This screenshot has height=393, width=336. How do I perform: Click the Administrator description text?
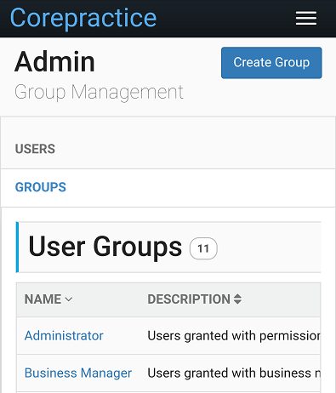(x=234, y=336)
